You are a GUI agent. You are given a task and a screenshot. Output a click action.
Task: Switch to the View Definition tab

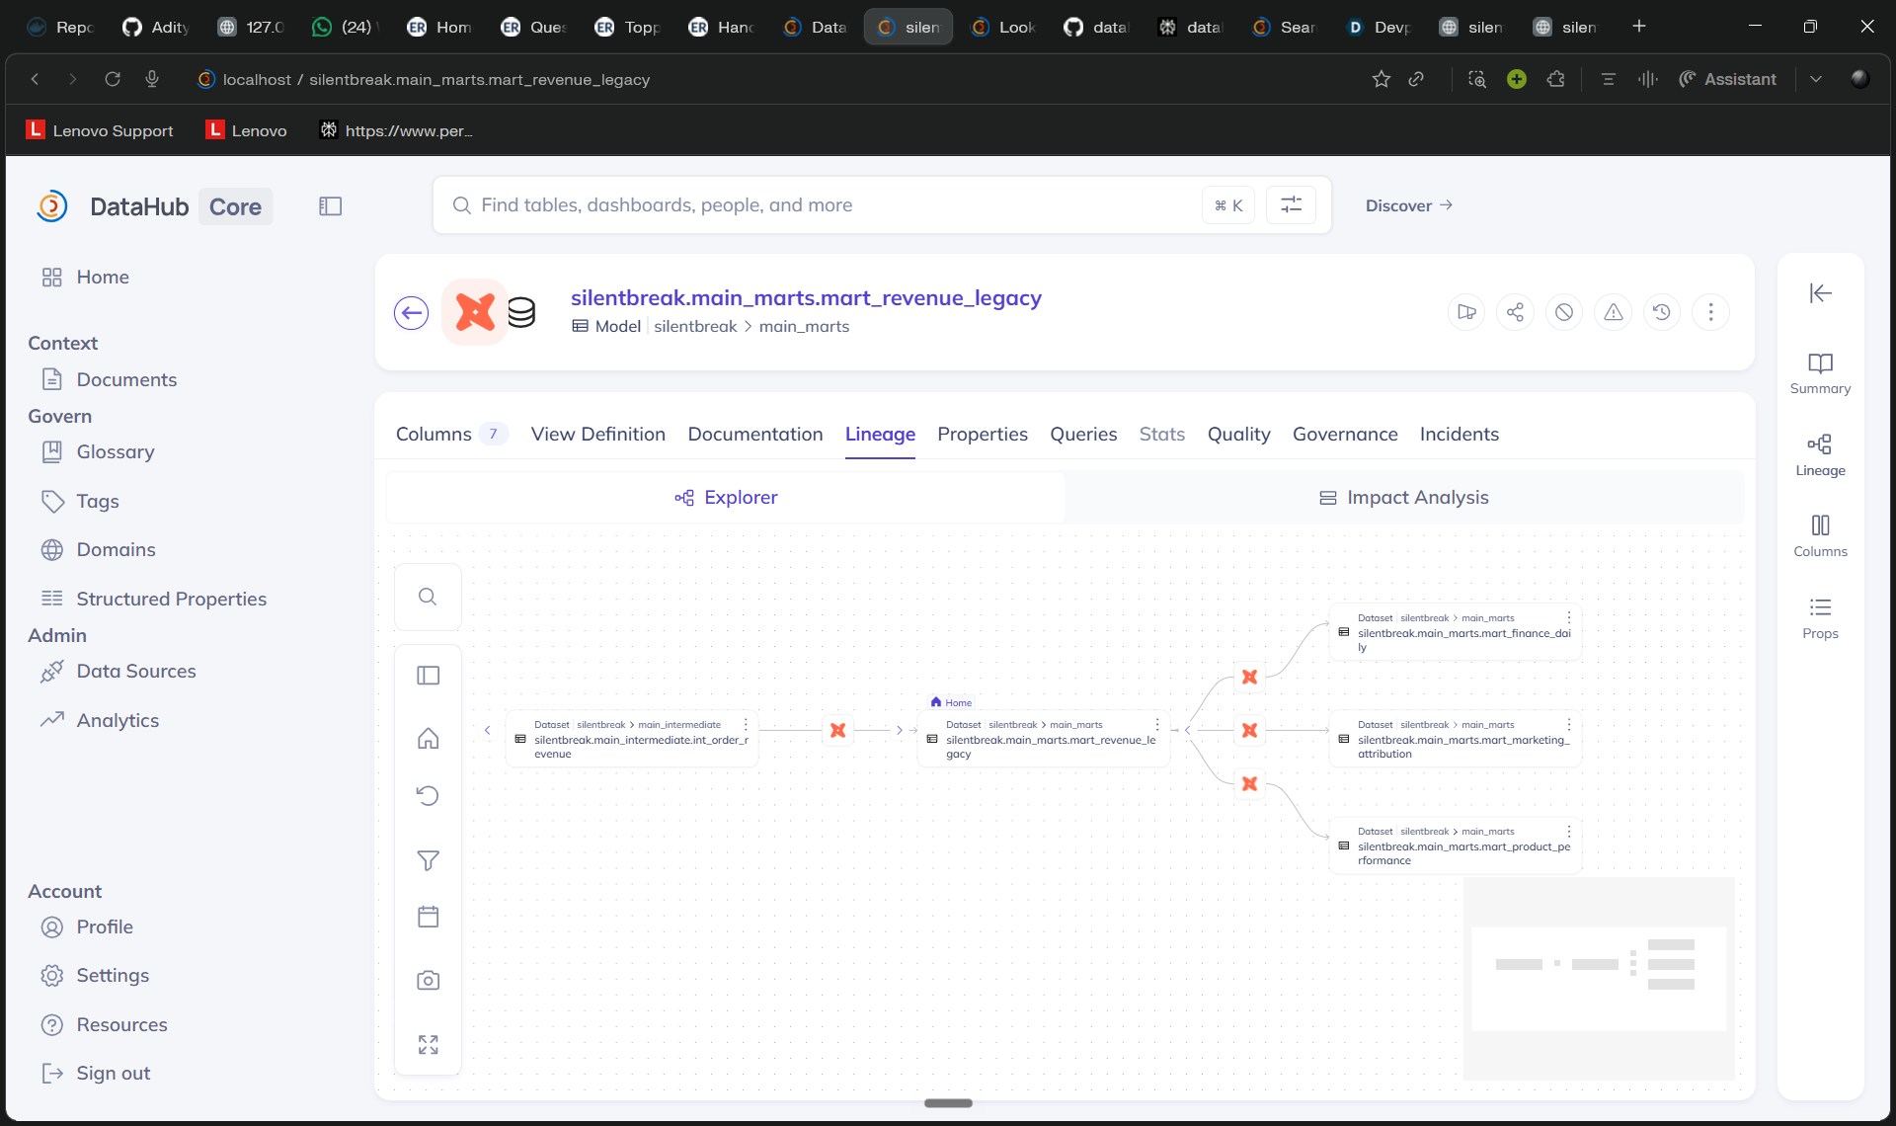[597, 435]
